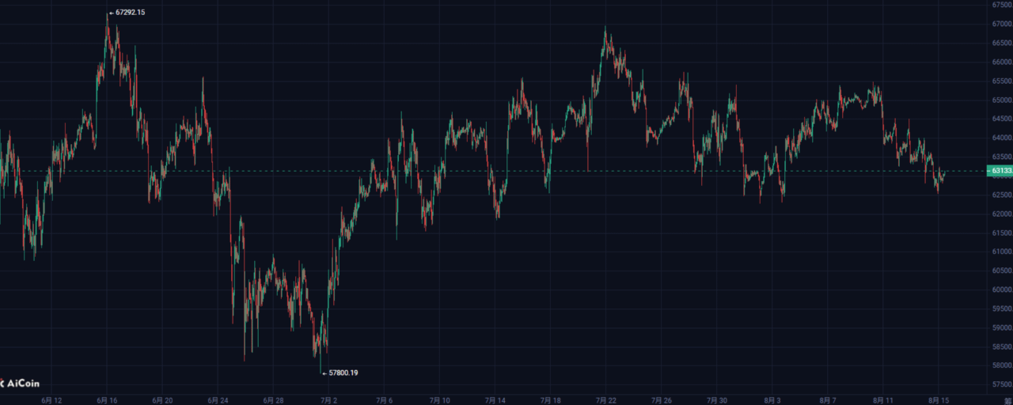Click the 65000 price axis label
Image resolution: width=1013 pixels, height=405 pixels.
[x=1002, y=100]
